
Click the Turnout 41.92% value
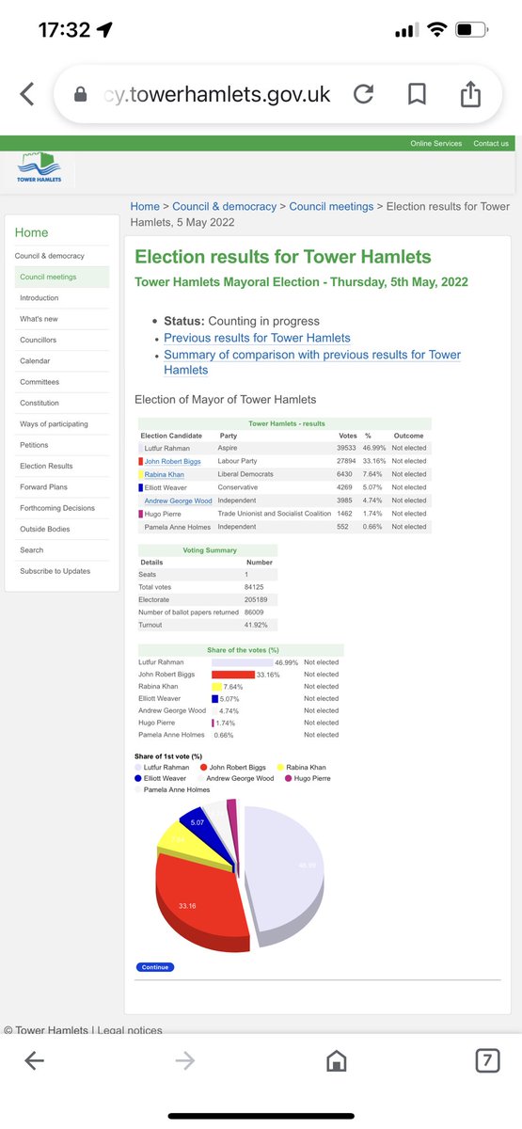pyautogui.click(x=256, y=625)
